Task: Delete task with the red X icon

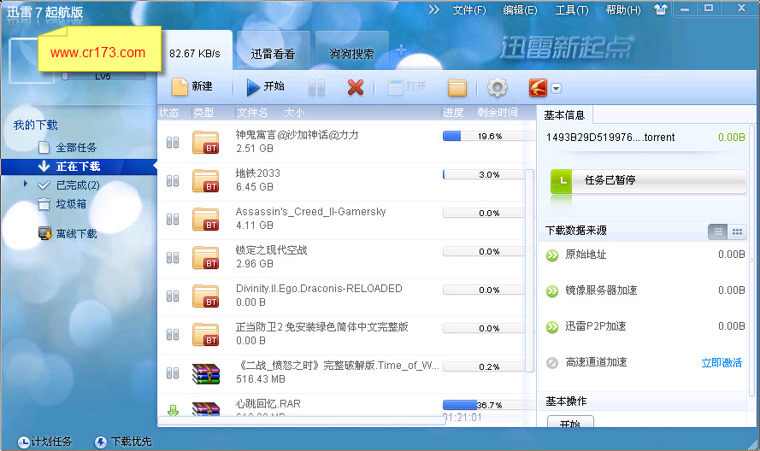Action: pyautogui.click(x=356, y=88)
